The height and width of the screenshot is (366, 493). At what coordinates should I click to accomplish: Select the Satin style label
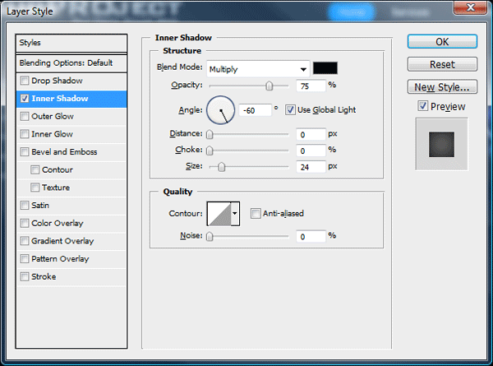[x=40, y=206]
